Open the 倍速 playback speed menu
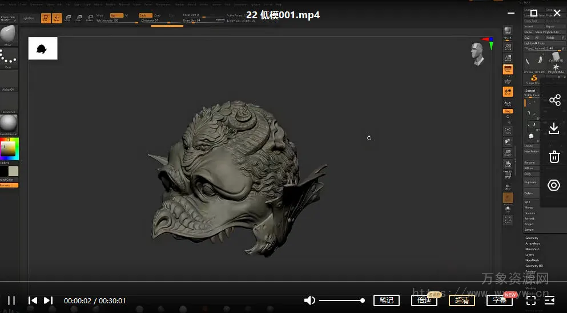This screenshot has width=567, height=313. (424, 300)
